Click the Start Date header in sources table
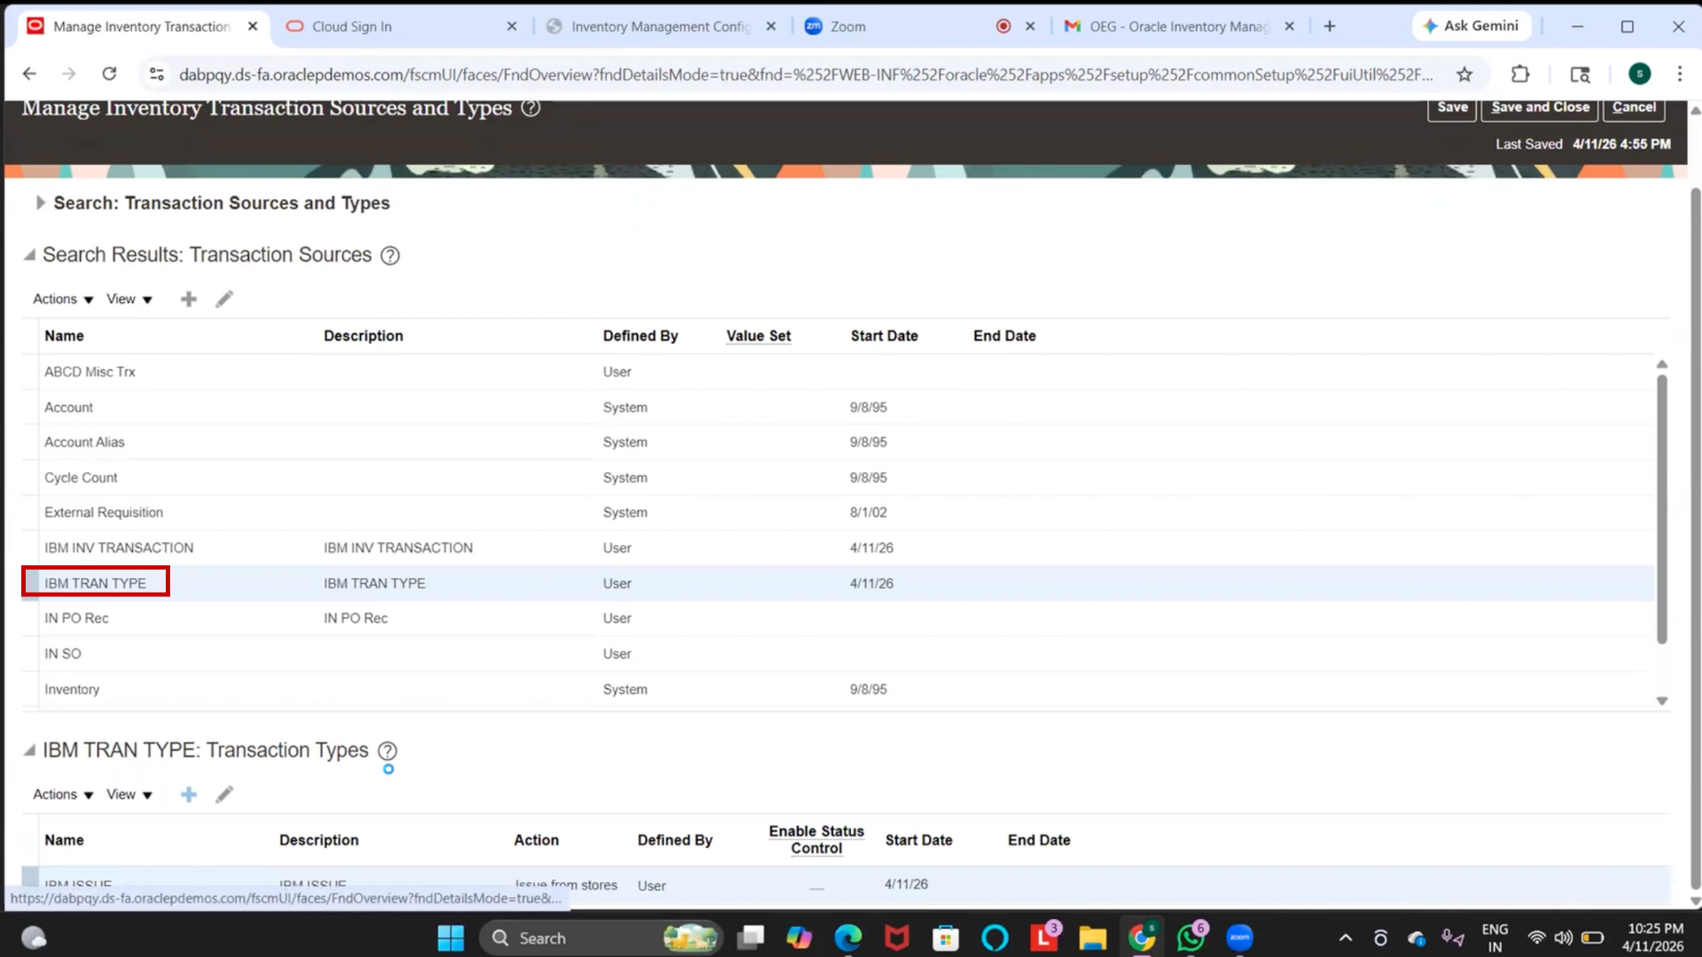 [884, 336]
